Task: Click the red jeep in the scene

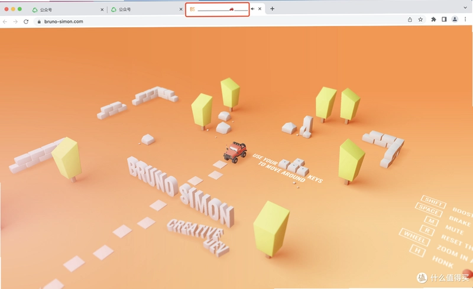Action: click(235, 152)
